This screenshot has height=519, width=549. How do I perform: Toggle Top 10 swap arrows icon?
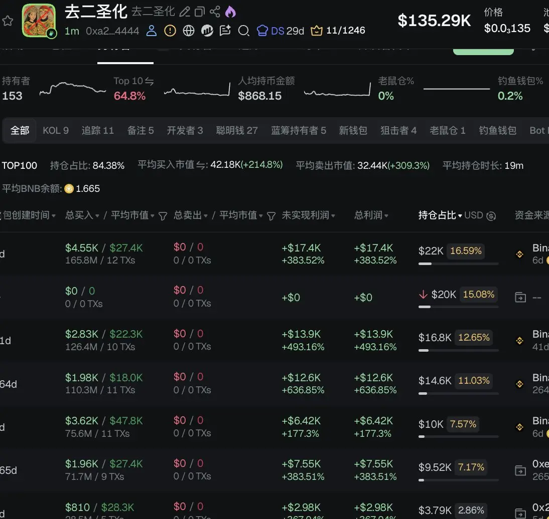click(x=149, y=82)
